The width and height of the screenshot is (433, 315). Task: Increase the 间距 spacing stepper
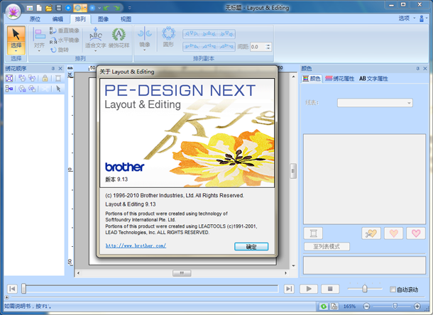coord(268,45)
